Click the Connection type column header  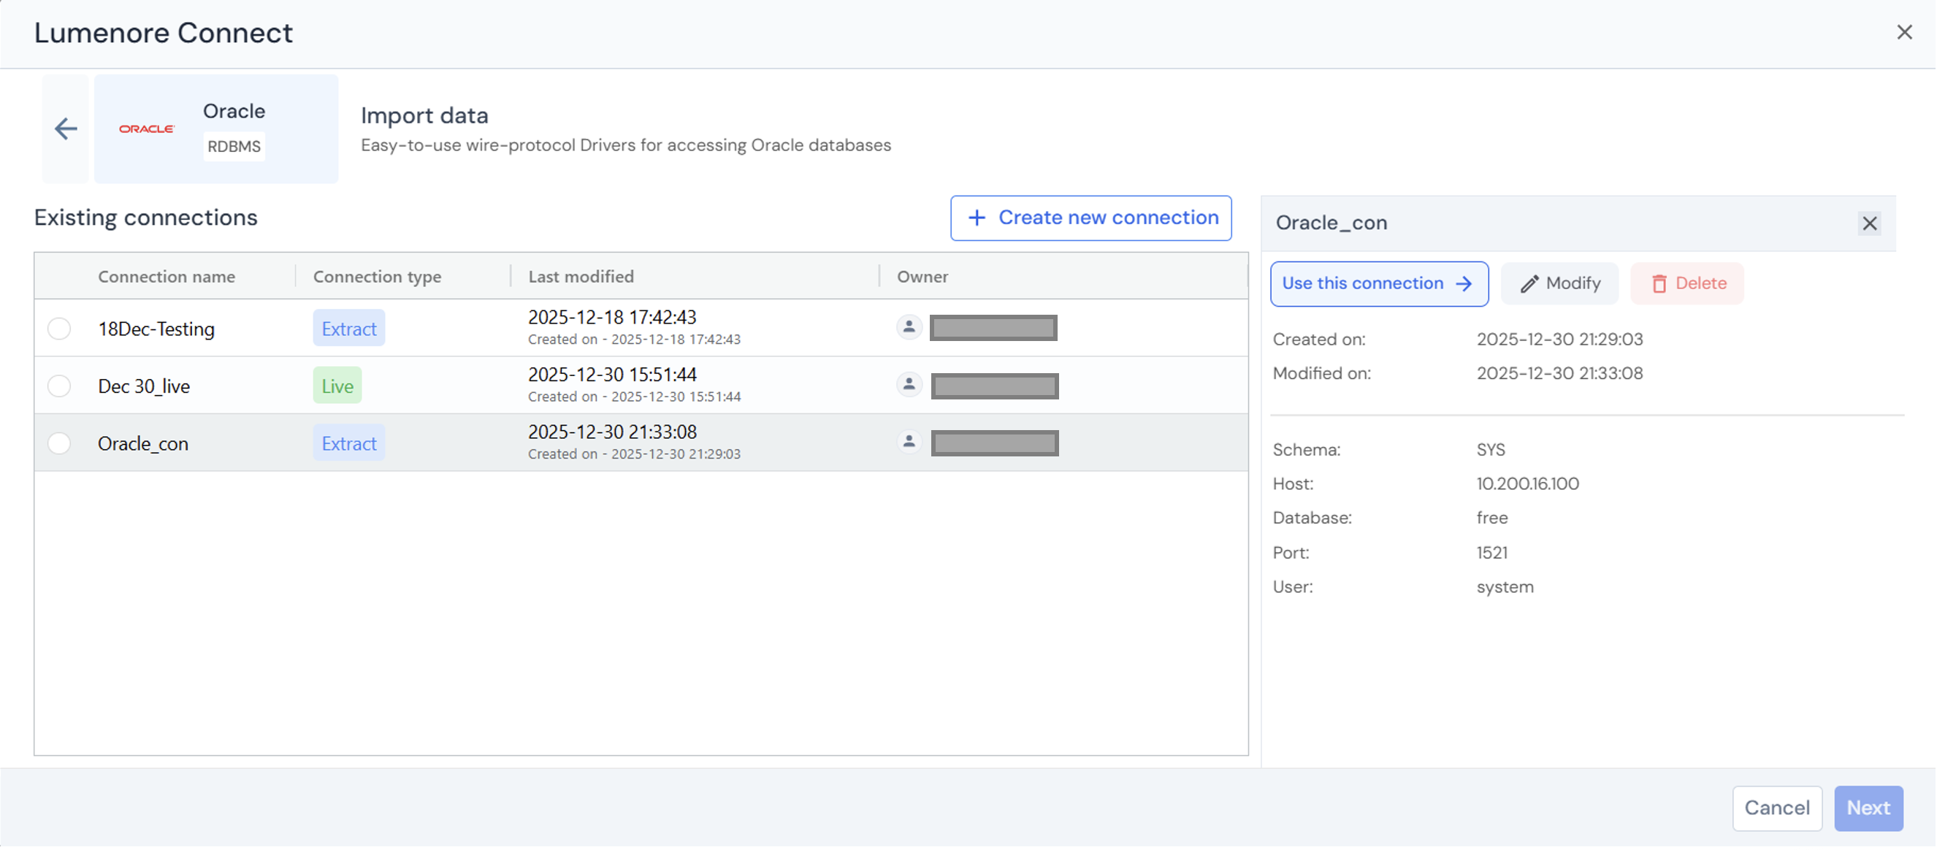coord(377,277)
